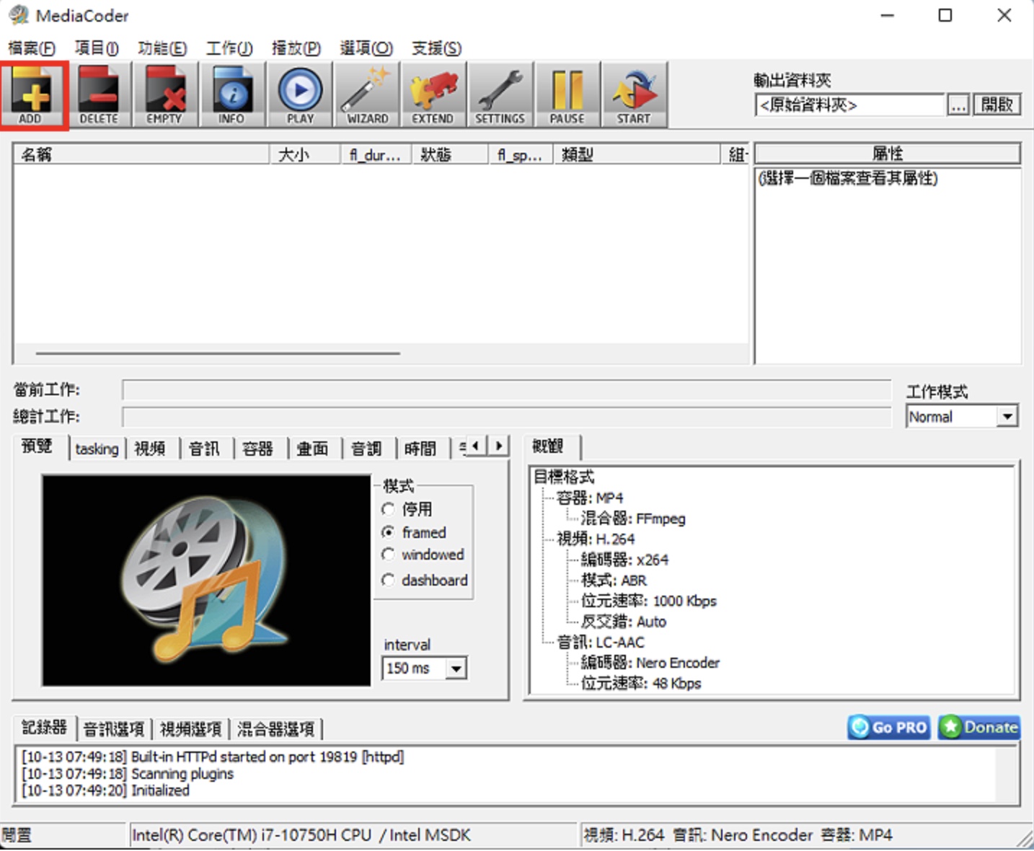Switch to the tasking tab

pyautogui.click(x=97, y=449)
